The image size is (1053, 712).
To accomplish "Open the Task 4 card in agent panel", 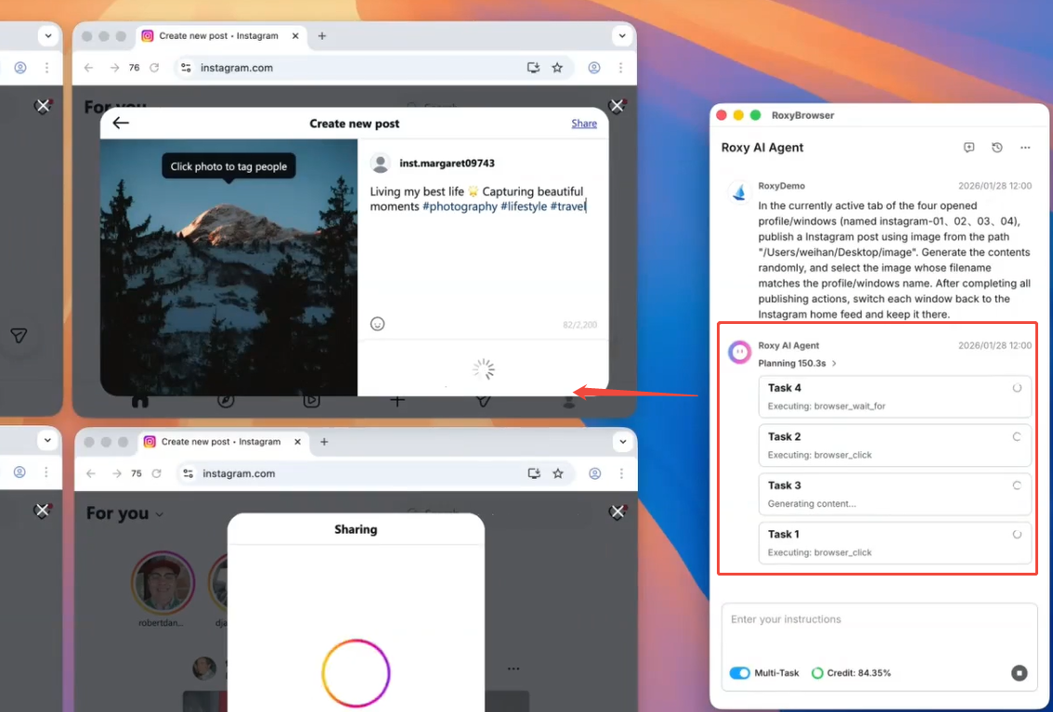I will (894, 396).
